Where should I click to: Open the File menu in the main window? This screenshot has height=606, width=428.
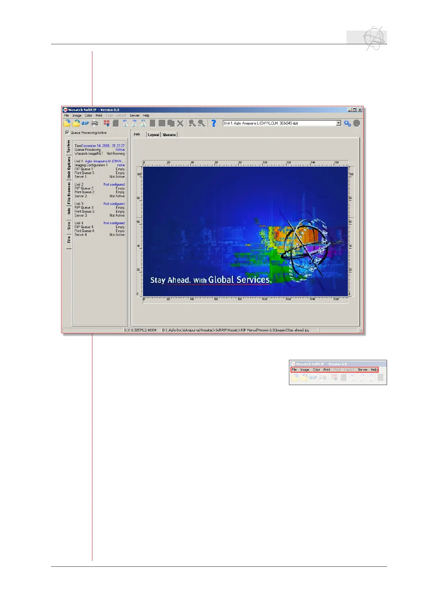[66, 116]
